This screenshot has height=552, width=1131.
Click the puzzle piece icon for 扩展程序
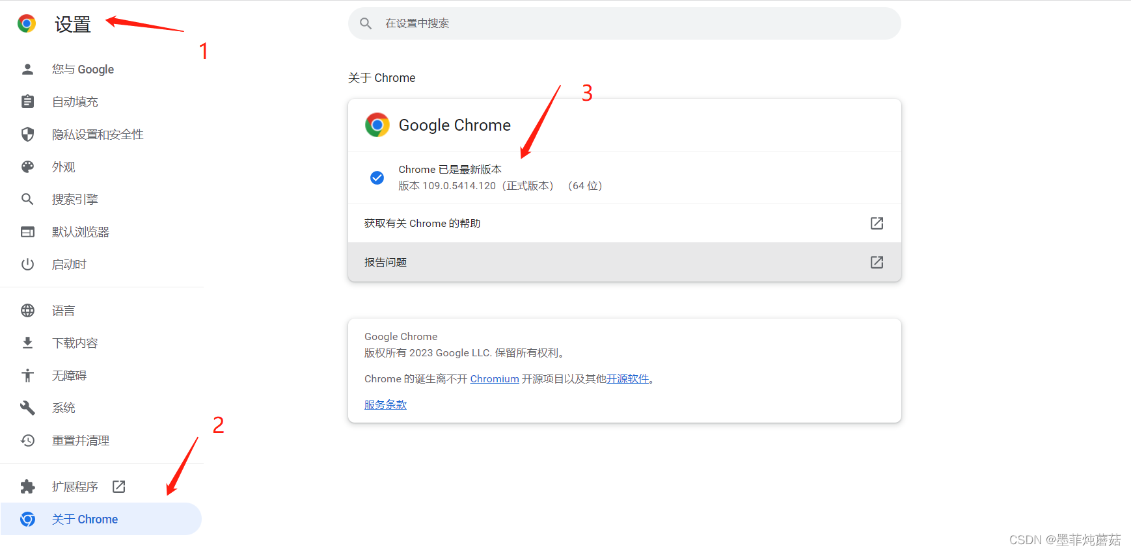point(27,486)
